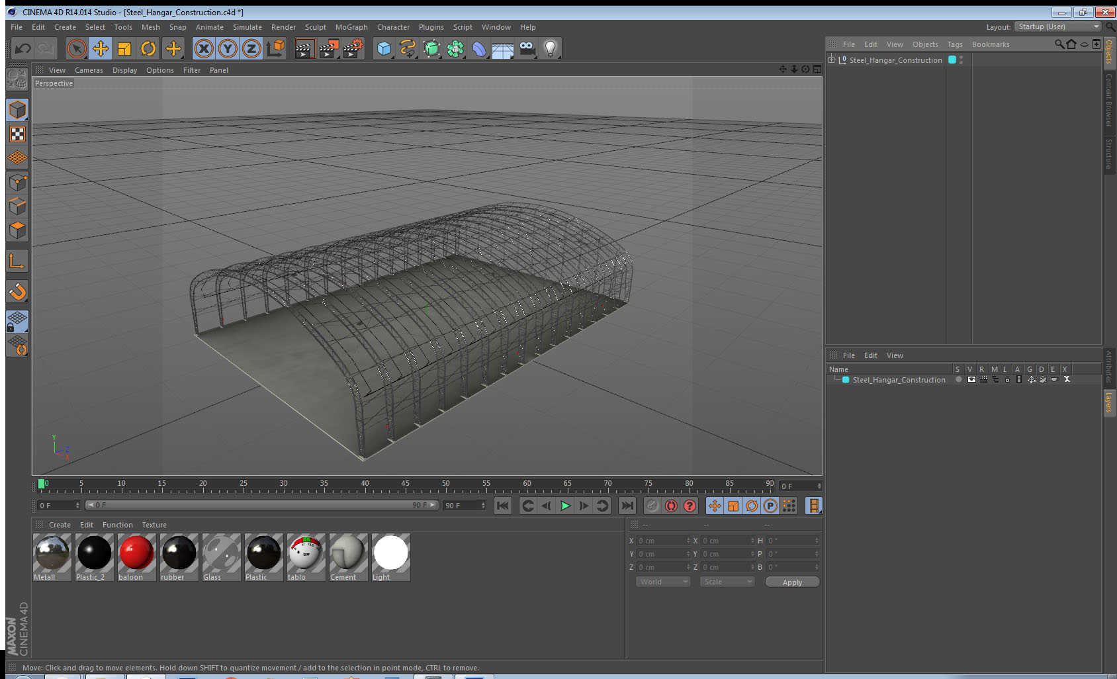Expand Steel_Hangar_Construction object tree
1117x679 pixels.
(832, 60)
